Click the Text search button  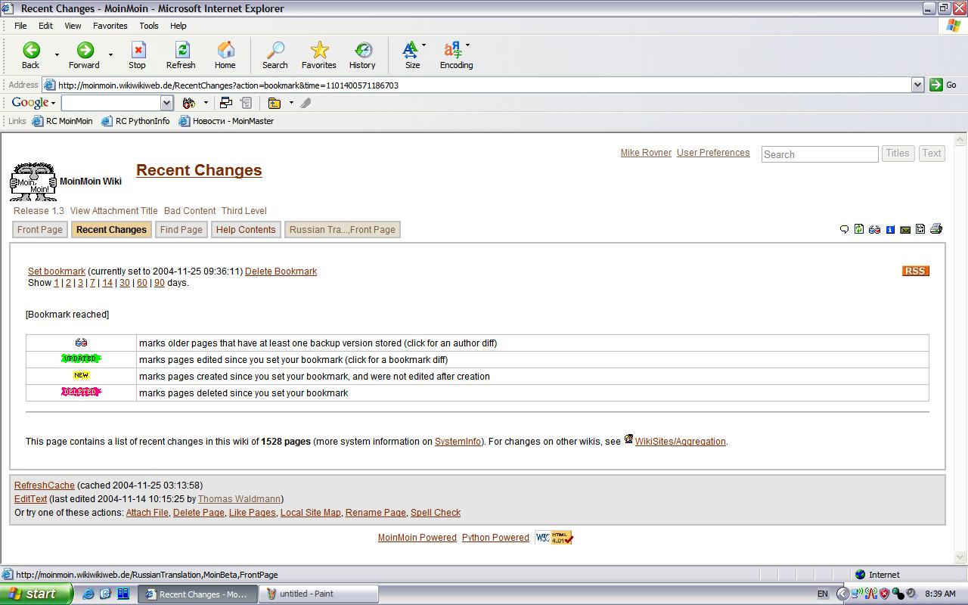[x=932, y=154]
